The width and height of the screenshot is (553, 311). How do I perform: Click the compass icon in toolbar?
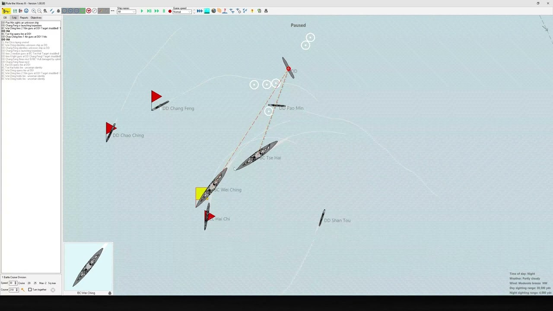[95, 11]
